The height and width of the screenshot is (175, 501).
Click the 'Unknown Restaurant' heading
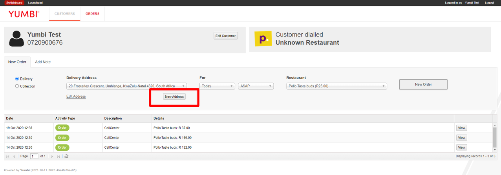(307, 42)
